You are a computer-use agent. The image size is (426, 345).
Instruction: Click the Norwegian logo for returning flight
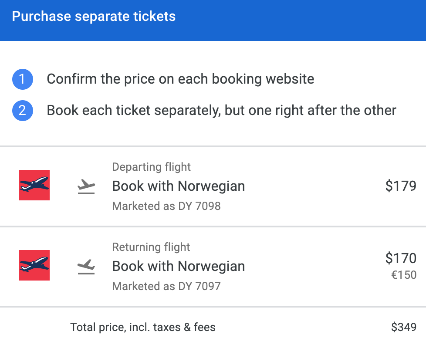34,265
